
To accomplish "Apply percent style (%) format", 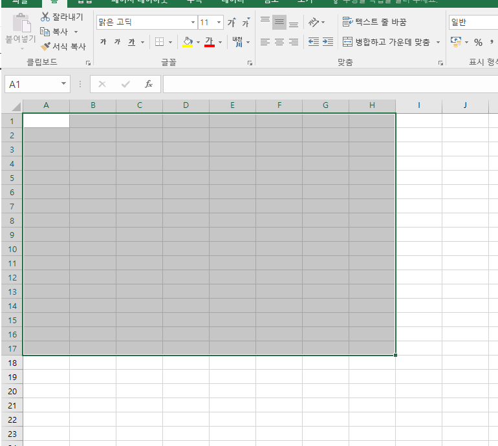I will (x=478, y=42).
